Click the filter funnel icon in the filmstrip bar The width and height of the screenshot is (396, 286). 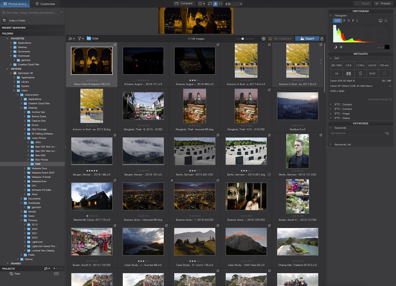click(x=79, y=38)
